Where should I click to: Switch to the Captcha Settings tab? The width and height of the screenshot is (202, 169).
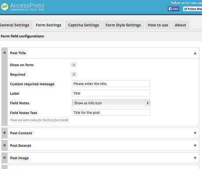(x=83, y=25)
